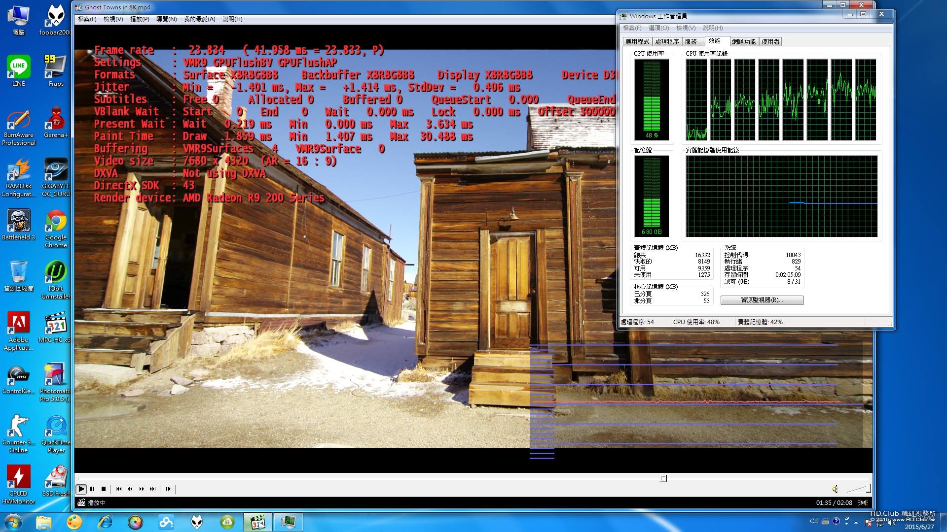947x532 pixels.
Task: Open the 檢視(V) menu in MPC-HC
Action: [x=113, y=19]
